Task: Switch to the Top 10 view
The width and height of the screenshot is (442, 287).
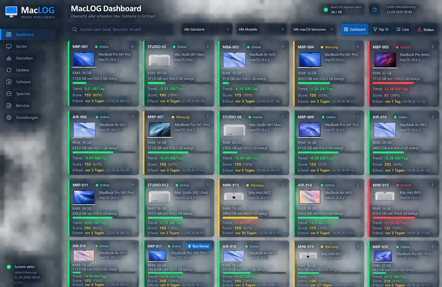Action: tap(381, 29)
